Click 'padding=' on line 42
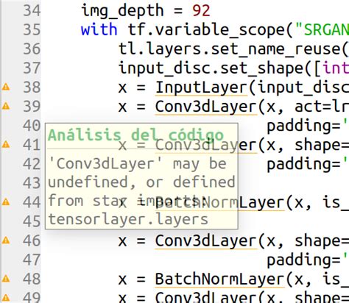Image resolution: width=349 pixels, height=303 pixels. 303,165
